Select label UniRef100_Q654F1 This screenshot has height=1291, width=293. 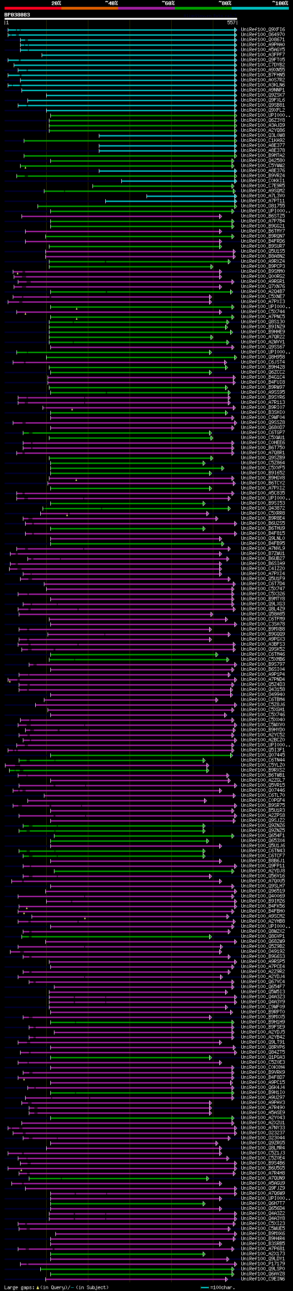coord(263,835)
